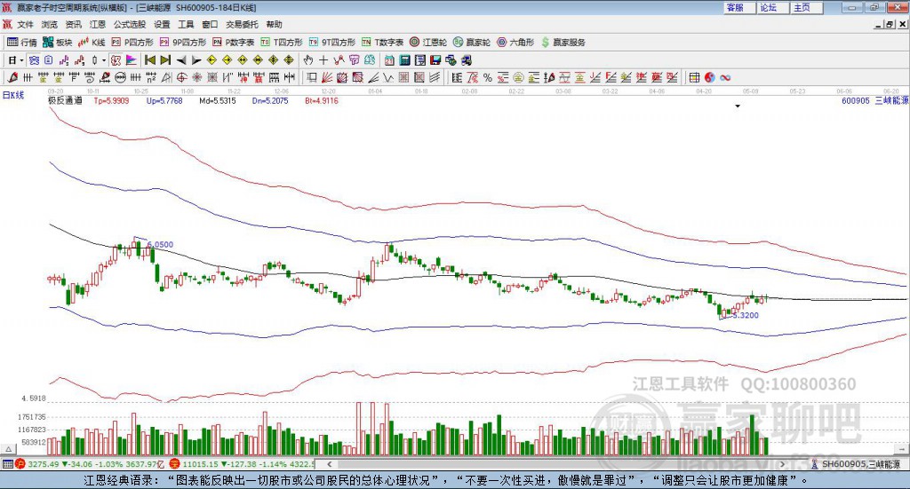Select the hand pan tool icon
This screenshot has width=910, height=489.
point(308,60)
